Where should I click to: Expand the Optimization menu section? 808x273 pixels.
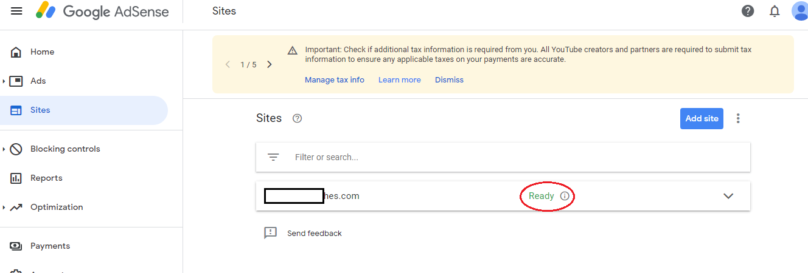[4, 207]
